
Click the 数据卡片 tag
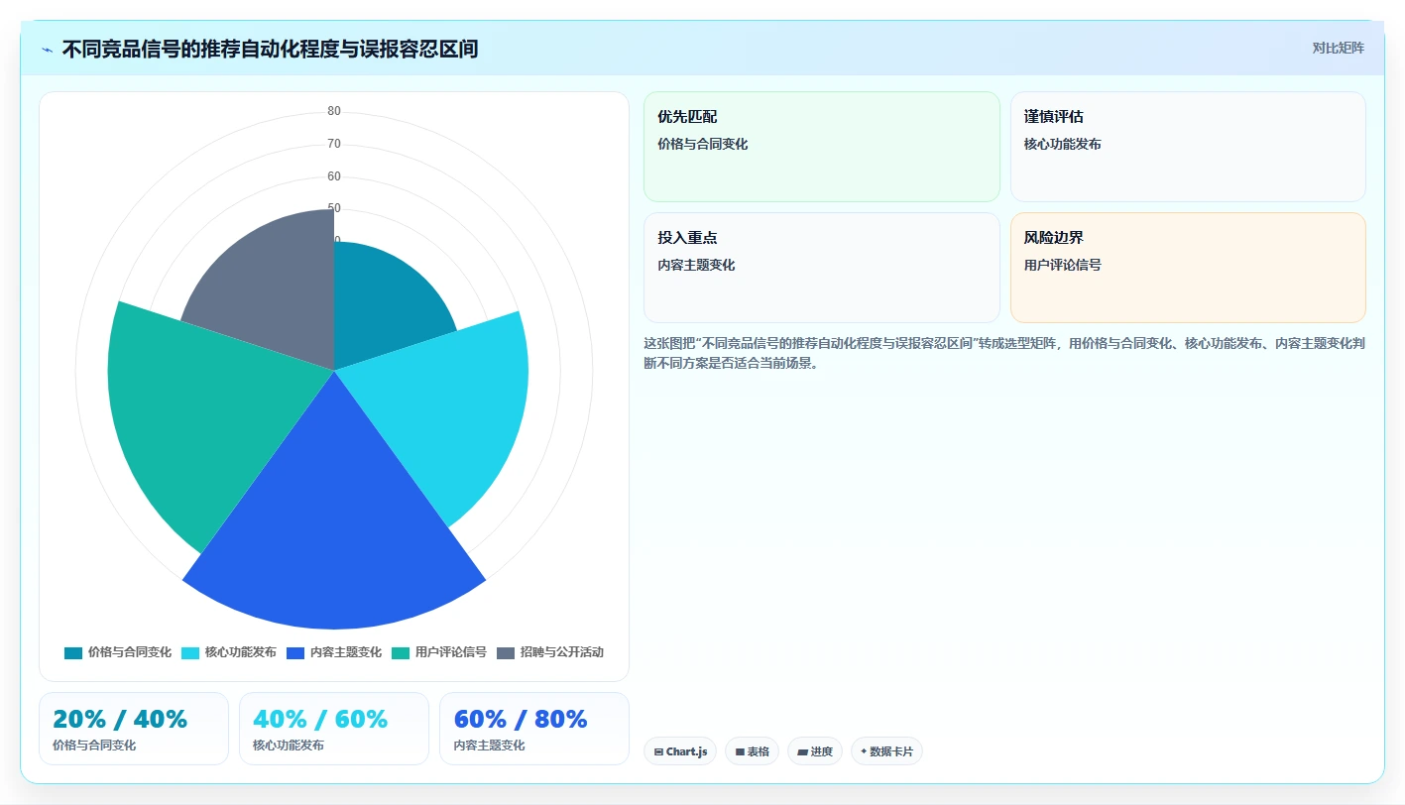(886, 751)
